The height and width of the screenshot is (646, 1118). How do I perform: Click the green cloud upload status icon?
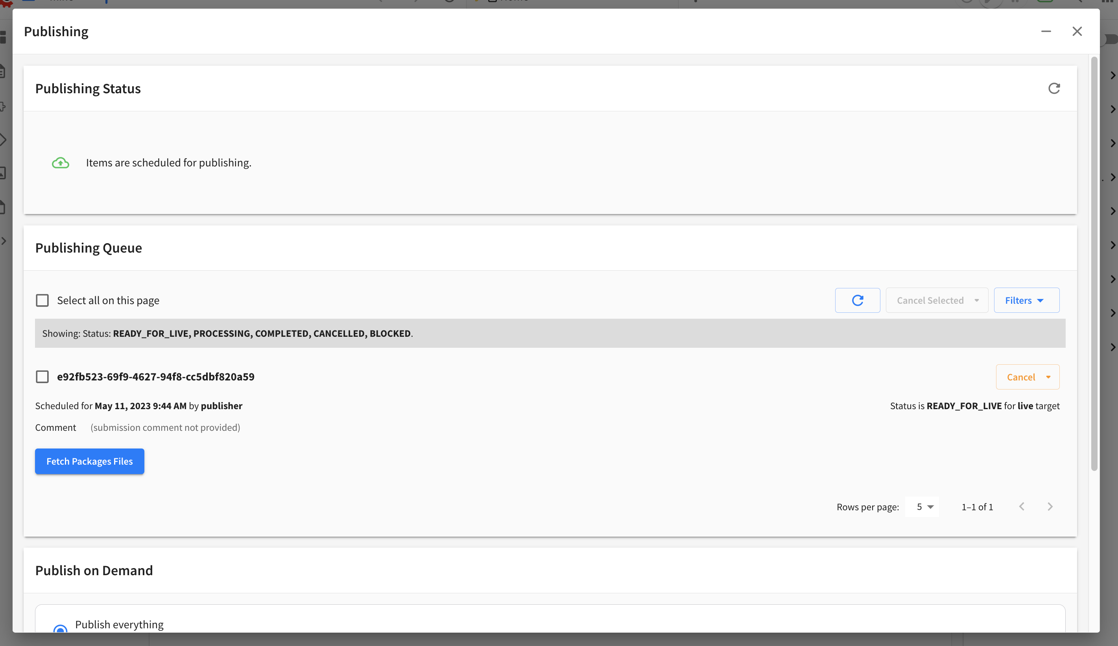pyautogui.click(x=60, y=162)
